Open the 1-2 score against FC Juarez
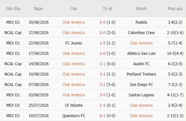The width and height of the screenshot is (186, 121). coord(102,43)
